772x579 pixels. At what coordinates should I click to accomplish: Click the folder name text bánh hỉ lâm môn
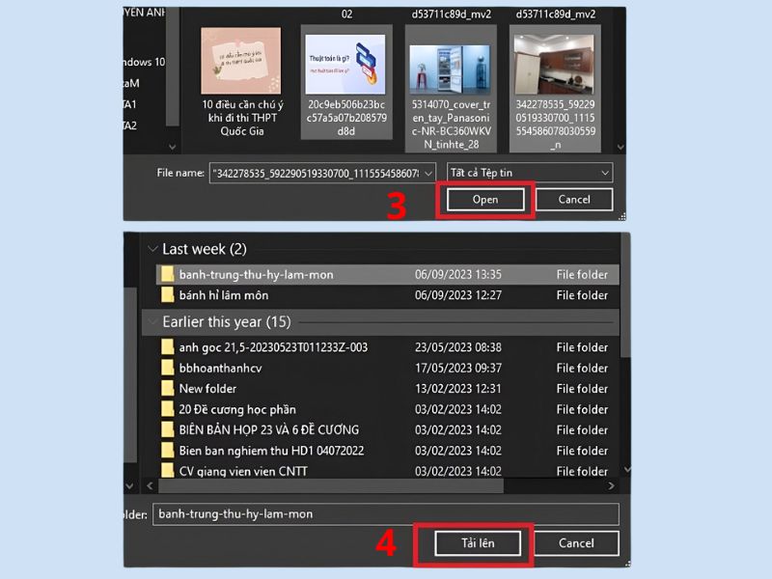(x=224, y=295)
